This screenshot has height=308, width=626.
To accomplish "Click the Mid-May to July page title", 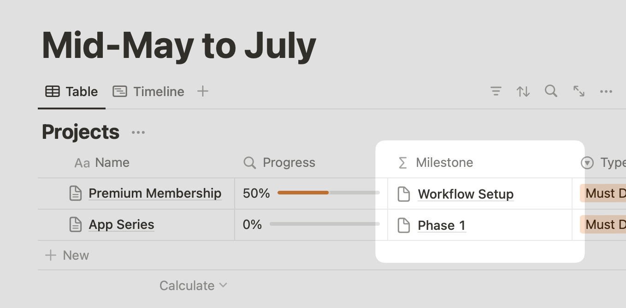I will (x=179, y=46).
